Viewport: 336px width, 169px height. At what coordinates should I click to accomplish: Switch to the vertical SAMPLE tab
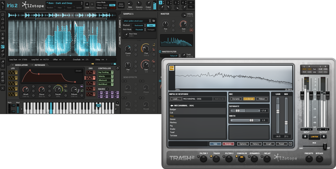point(120,24)
